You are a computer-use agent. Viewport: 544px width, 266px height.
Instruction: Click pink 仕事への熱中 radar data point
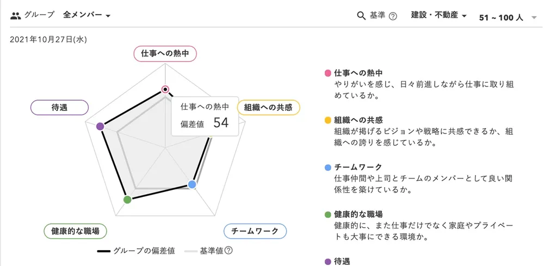tap(165, 89)
